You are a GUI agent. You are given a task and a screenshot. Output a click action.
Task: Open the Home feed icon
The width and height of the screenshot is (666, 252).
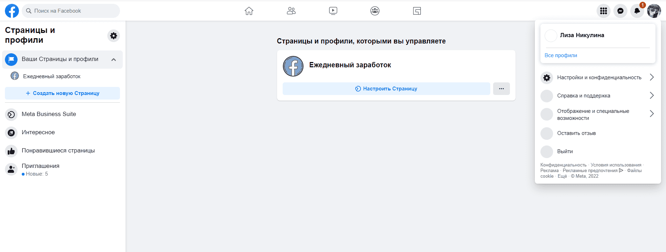tap(249, 11)
